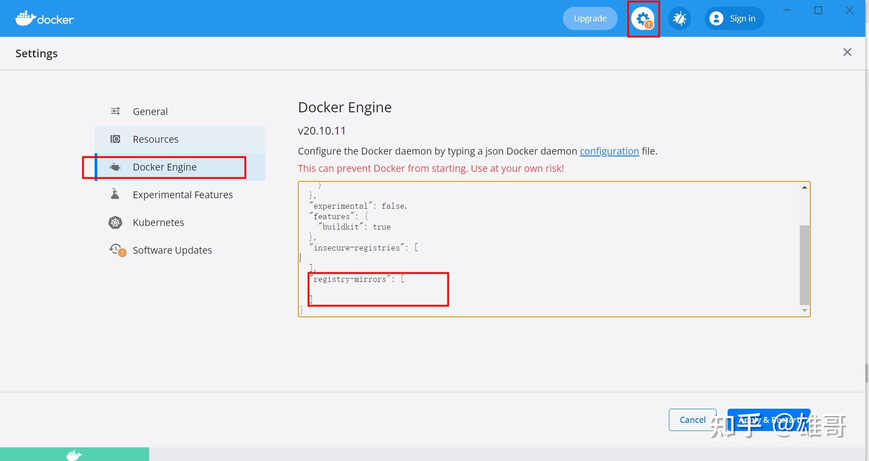The height and width of the screenshot is (461, 869).
Task: Click the Resources panel icon
Action: [x=116, y=139]
